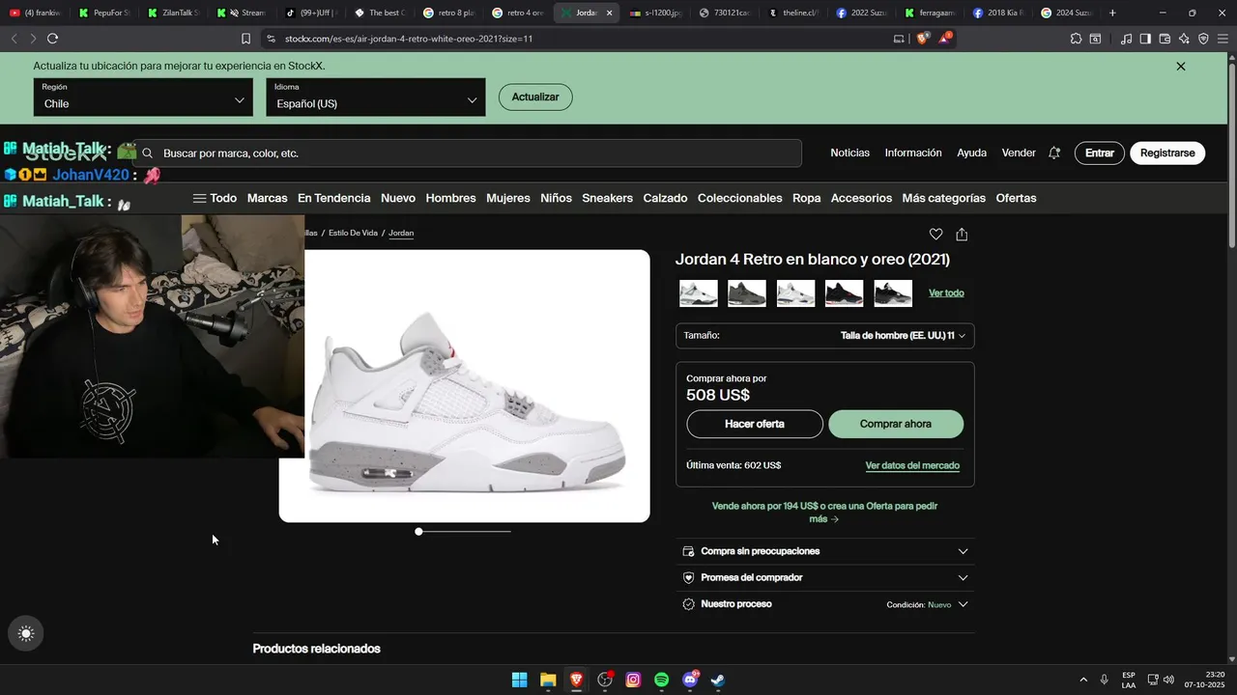
Task: Open the Sneakers category menu
Action: coord(607,198)
